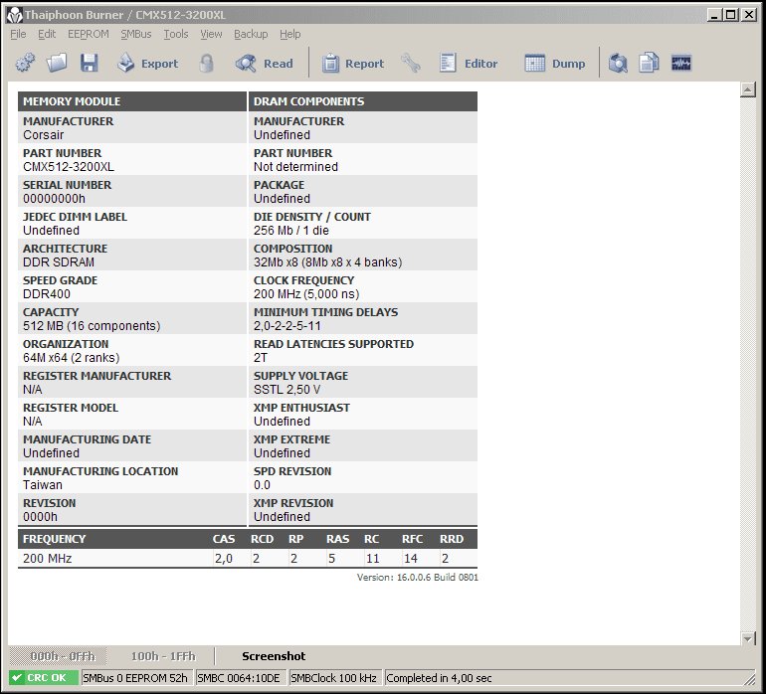Click the CAS value 2,0 in table
Viewport: 766px width, 694px height.
point(223,558)
